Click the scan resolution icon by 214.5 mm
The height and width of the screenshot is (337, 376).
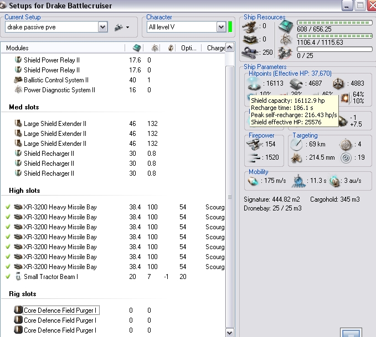296,157
